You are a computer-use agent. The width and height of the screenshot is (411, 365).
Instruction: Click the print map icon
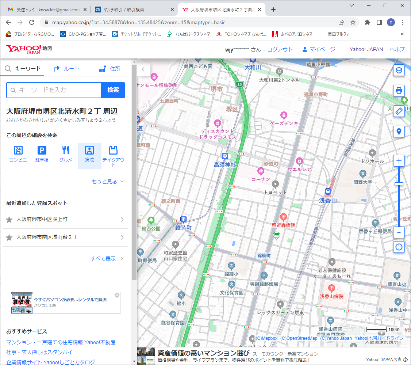coord(399,90)
